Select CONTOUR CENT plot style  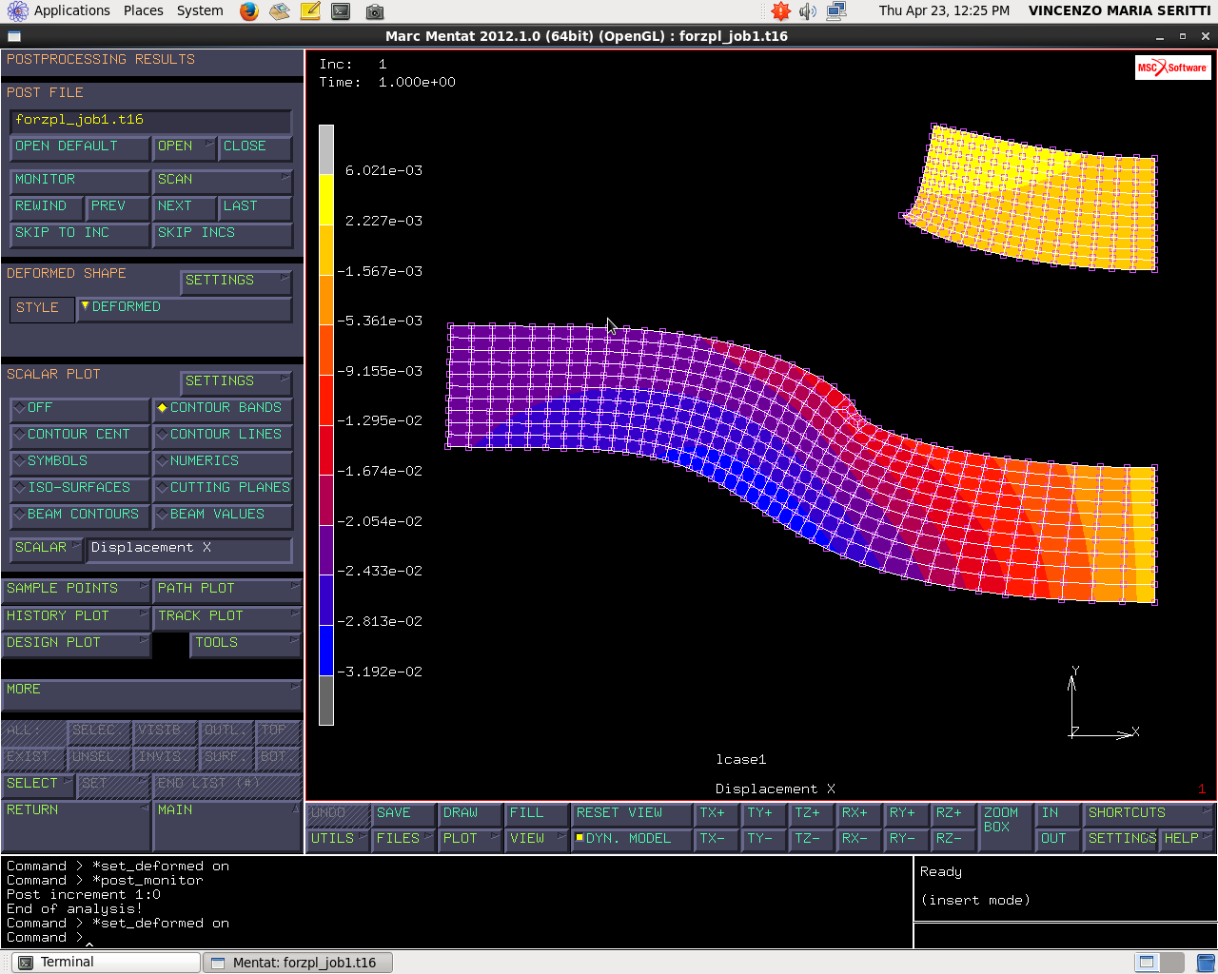[80, 435]
